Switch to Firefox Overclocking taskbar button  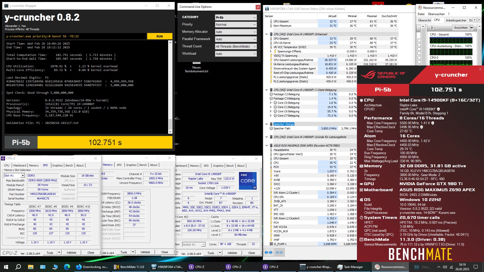point(92,267)
